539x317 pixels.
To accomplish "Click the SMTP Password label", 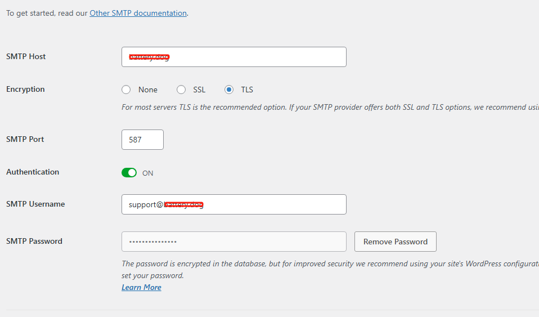I will (x=34, y=241).
